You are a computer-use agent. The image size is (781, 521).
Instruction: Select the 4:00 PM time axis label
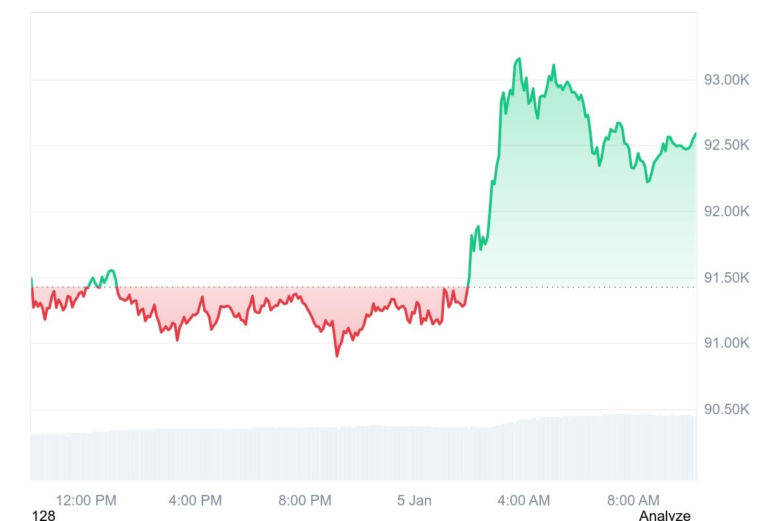(x=195, y=500)
